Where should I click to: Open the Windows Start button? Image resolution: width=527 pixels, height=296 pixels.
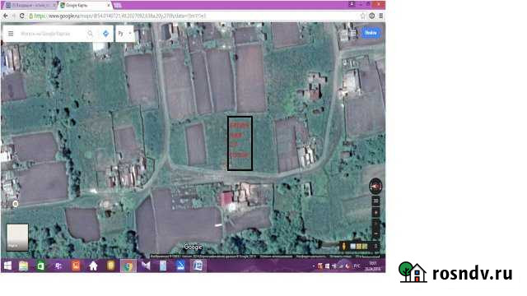coord(7,266)
